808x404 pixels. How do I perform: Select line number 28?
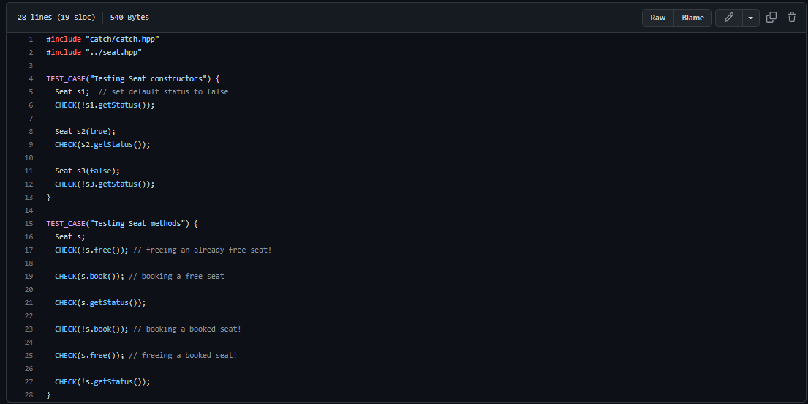pos(29,394)
